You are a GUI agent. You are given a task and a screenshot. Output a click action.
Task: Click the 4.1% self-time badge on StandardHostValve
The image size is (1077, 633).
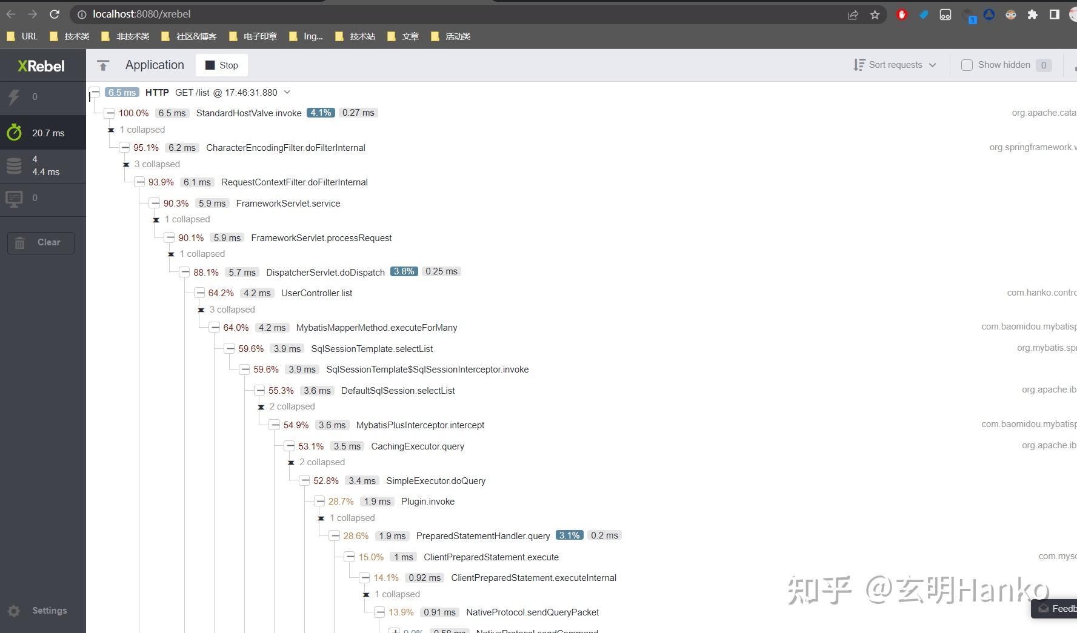pos(321,113)
